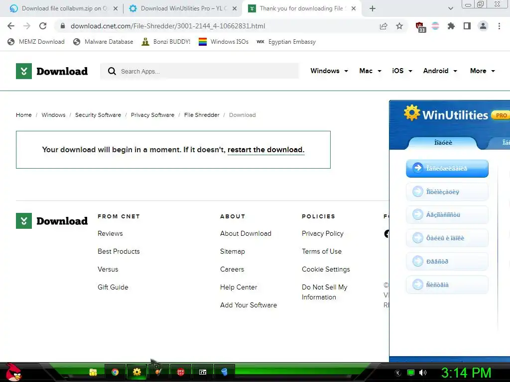Open the Cookie Settings footer link

coord(326,269)
